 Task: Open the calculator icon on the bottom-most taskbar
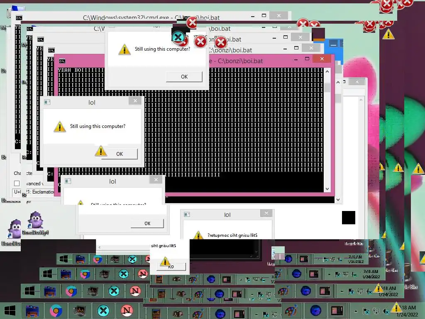coord(156,313)
